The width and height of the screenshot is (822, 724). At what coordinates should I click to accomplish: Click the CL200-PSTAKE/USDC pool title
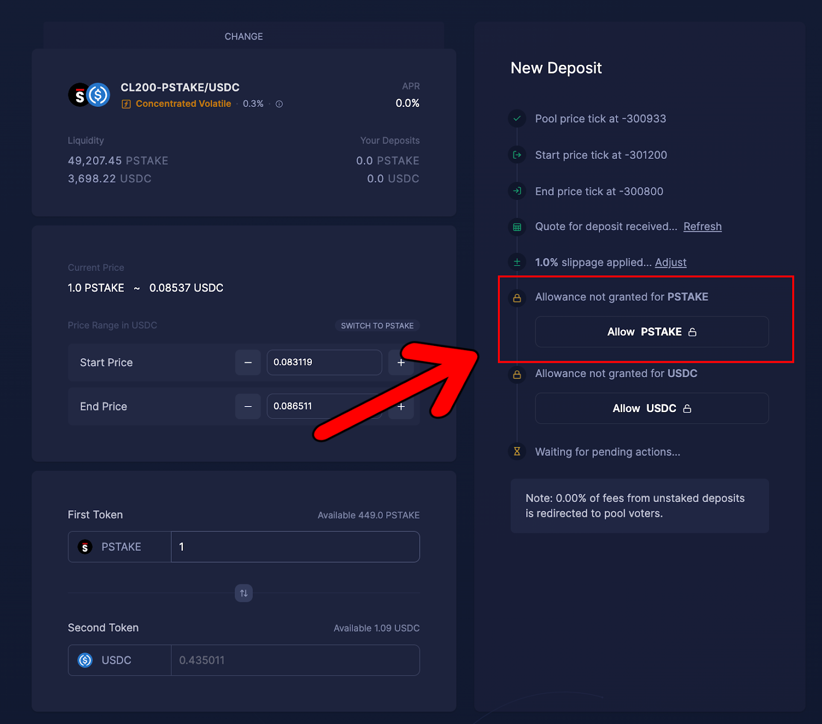tap(180, 87)
